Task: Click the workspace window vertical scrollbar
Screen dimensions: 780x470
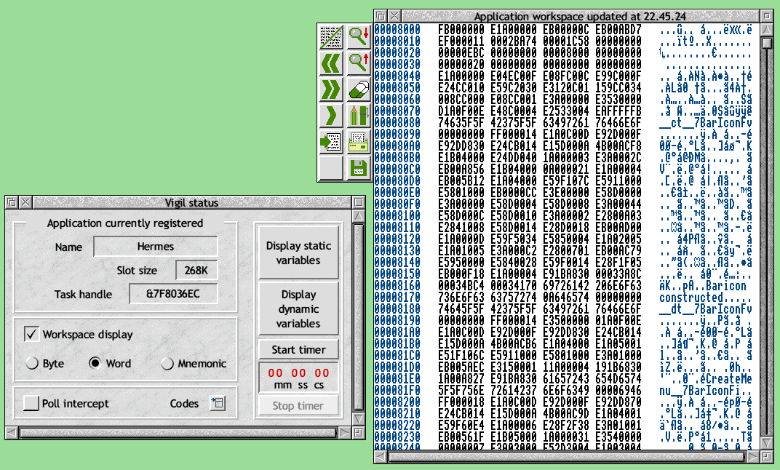Action: 766,240
